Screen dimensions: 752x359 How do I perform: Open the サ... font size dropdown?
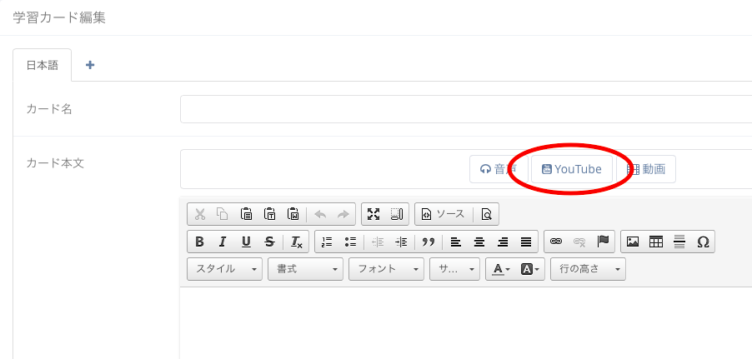point(455,269)
